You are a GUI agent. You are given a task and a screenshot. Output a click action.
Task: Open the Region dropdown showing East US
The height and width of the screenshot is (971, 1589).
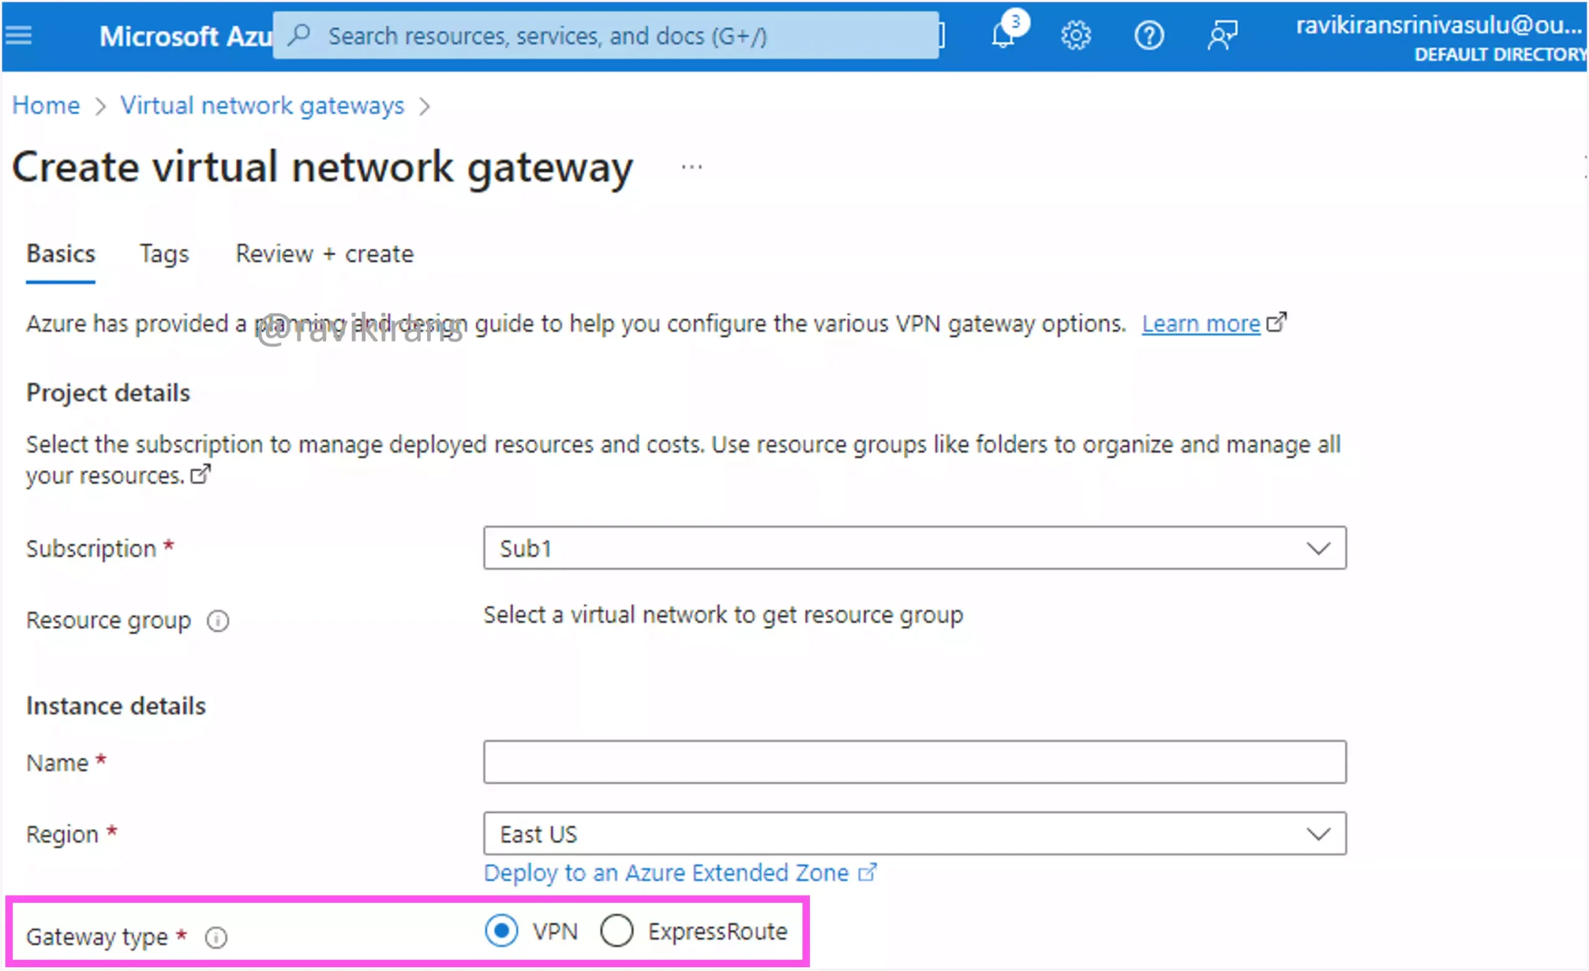(x=914, y=834)
